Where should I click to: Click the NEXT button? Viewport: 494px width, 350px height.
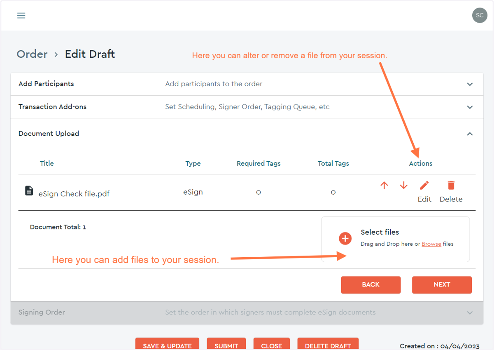(x=442, y=285)
